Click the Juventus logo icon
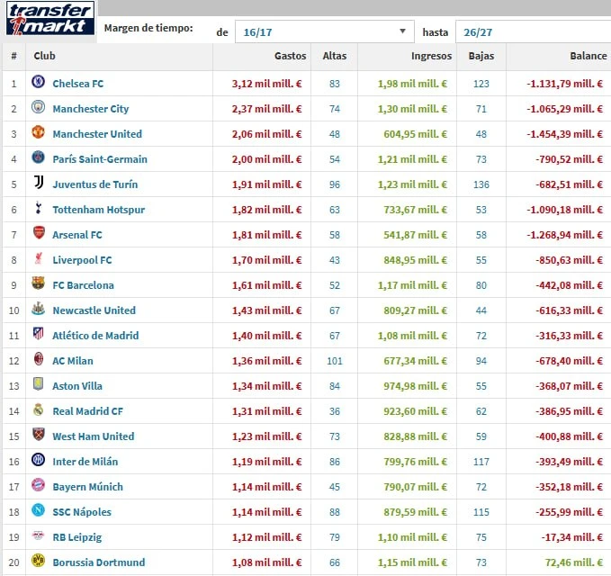Screen dimensions: 611x576 coord(38,183)
